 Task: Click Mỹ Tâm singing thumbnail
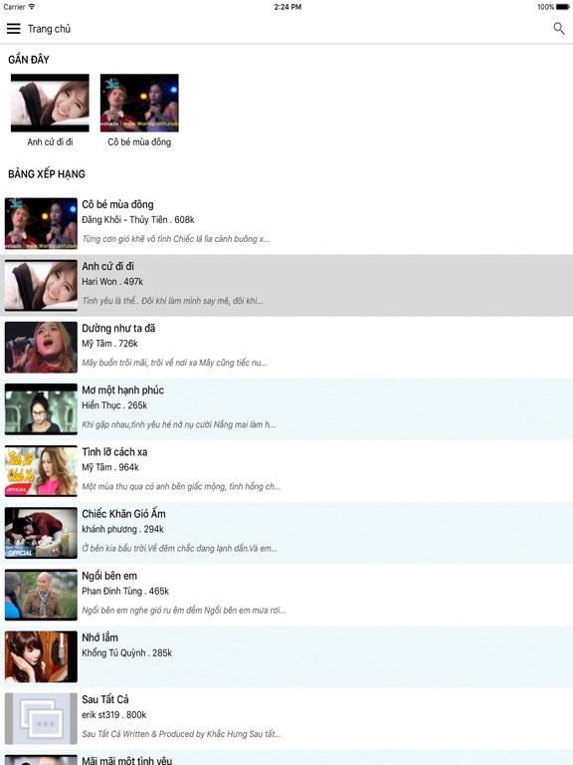[x=41, y=348]
